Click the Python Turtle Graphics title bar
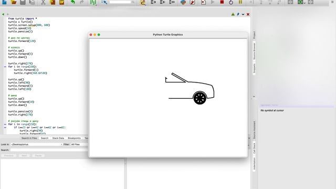Viewport: 336px width, 189px height. 168,35
